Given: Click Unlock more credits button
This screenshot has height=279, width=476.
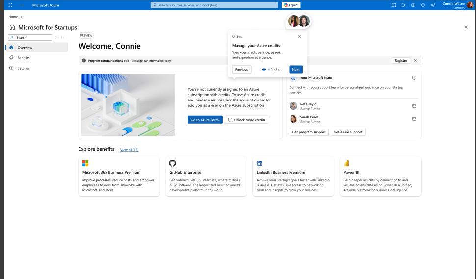Looking at the screenshot, I should click(x=246, y=120).
